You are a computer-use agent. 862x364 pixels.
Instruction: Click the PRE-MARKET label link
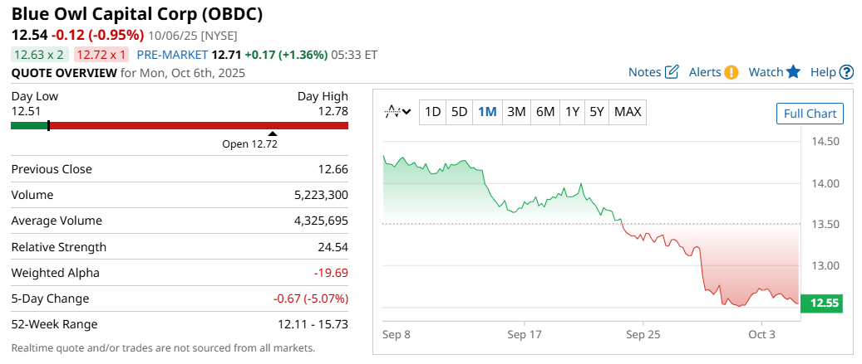click(172, 55)
